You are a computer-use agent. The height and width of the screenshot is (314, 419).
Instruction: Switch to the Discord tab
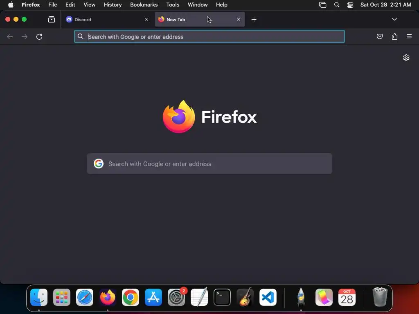pyautogui.click(x=108, y=19)
